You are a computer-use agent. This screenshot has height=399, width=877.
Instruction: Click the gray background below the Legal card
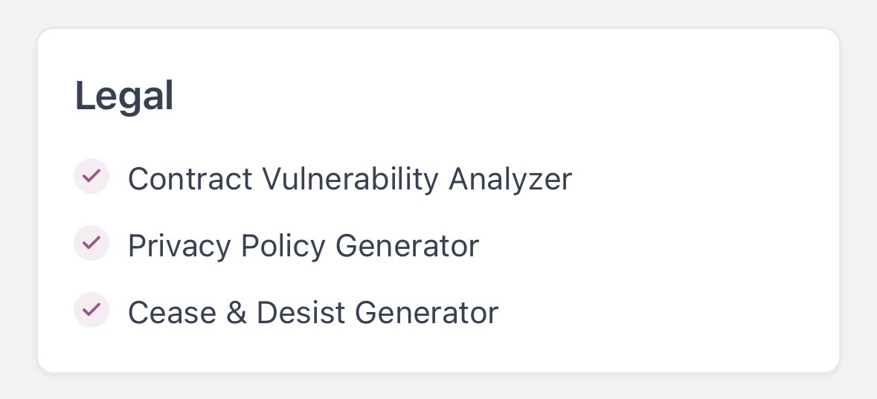click(439, 386)
